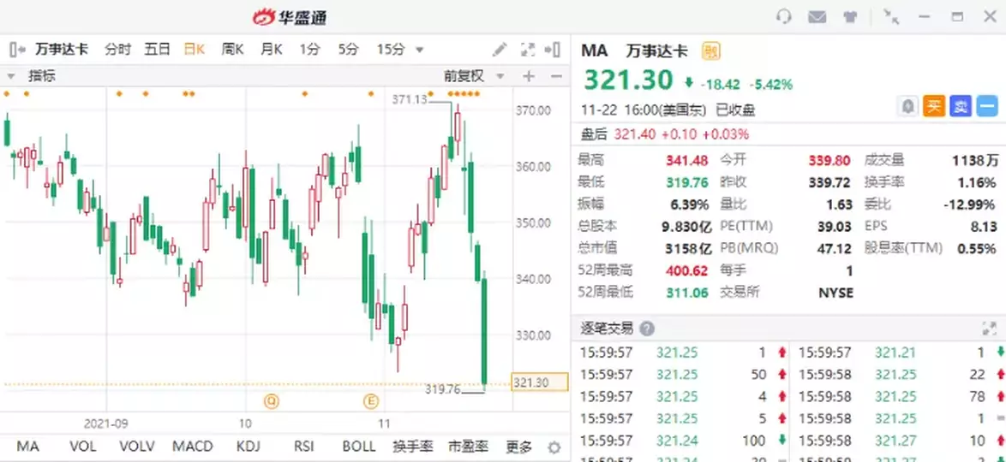
Task: Click the PE(TTM) value 39.03
Action: coord(835,226)
